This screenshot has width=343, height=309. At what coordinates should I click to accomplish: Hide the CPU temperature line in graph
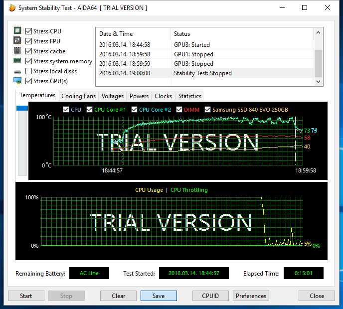pyautogui.click(x=66, y=109)
